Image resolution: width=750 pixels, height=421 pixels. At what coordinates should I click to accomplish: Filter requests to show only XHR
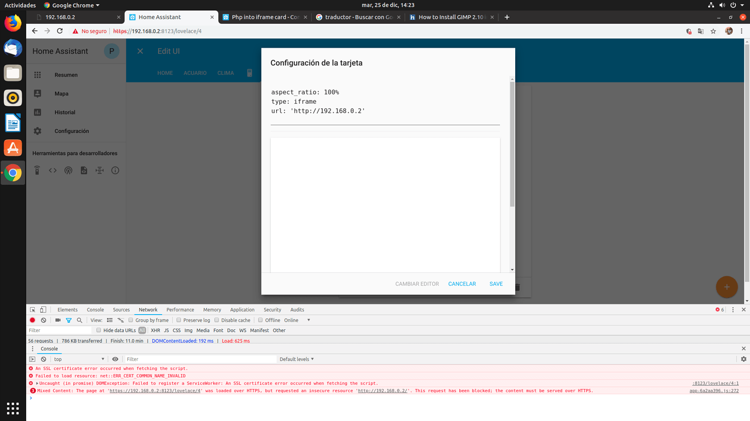155,330
